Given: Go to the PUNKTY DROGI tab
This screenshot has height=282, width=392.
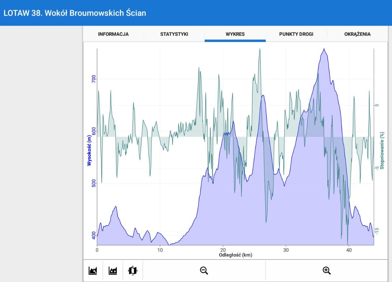Looking at the screenshot, I should pos(296,34).
